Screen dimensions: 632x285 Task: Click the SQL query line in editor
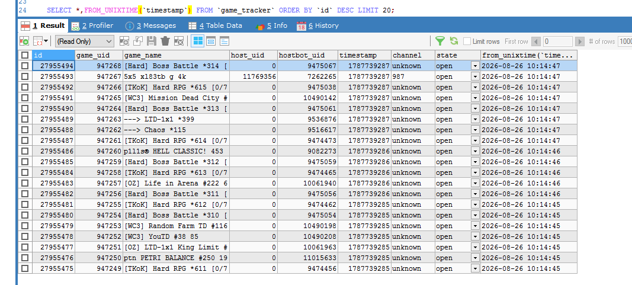coord(220,11)
